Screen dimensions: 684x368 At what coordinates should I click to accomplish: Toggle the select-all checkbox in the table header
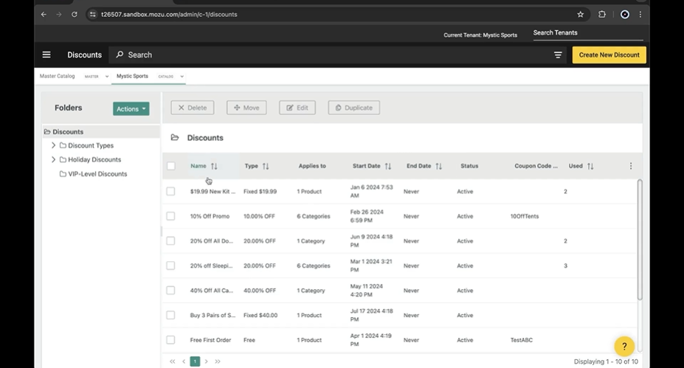click(x=171, y=166)
